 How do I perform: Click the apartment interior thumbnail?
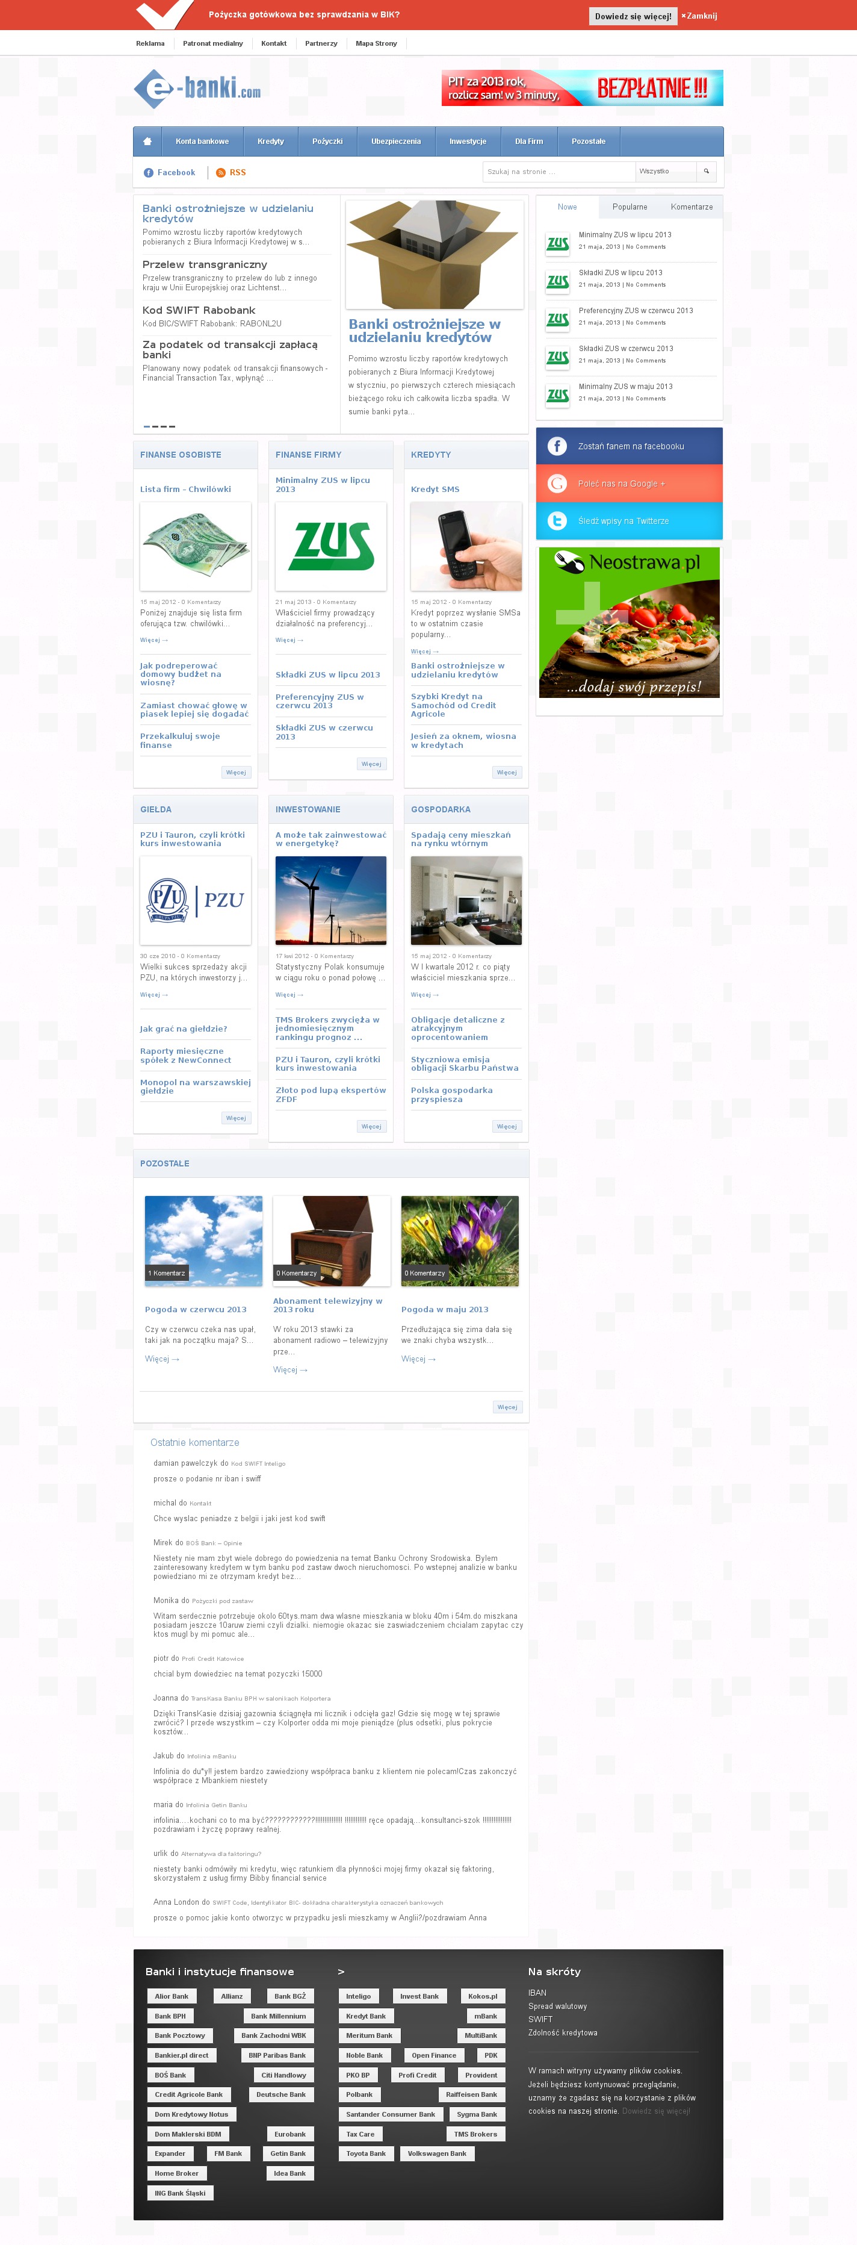[x=466, y=901]
